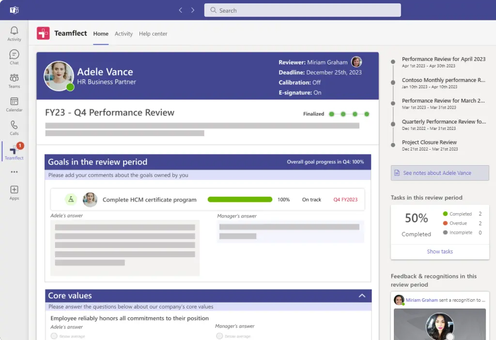Click Miriam Graham's avatar in the recognition card

[x=399, y=299]
